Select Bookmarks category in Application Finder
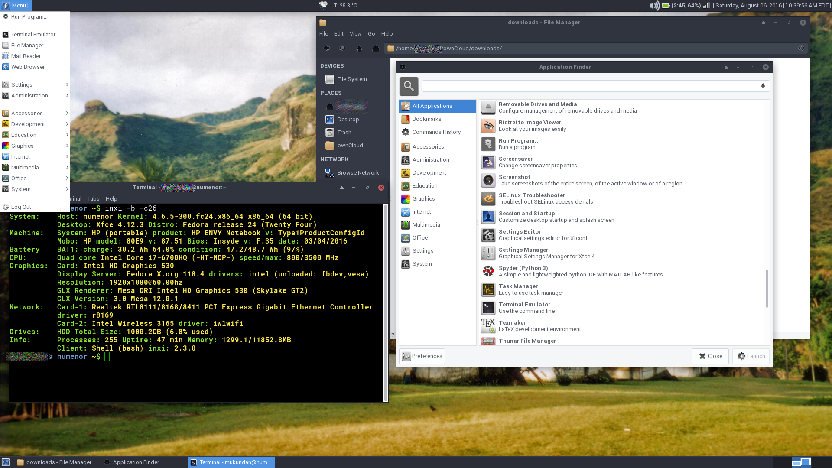The width and height of the screenshot is (832, 468). pos(438,119)
